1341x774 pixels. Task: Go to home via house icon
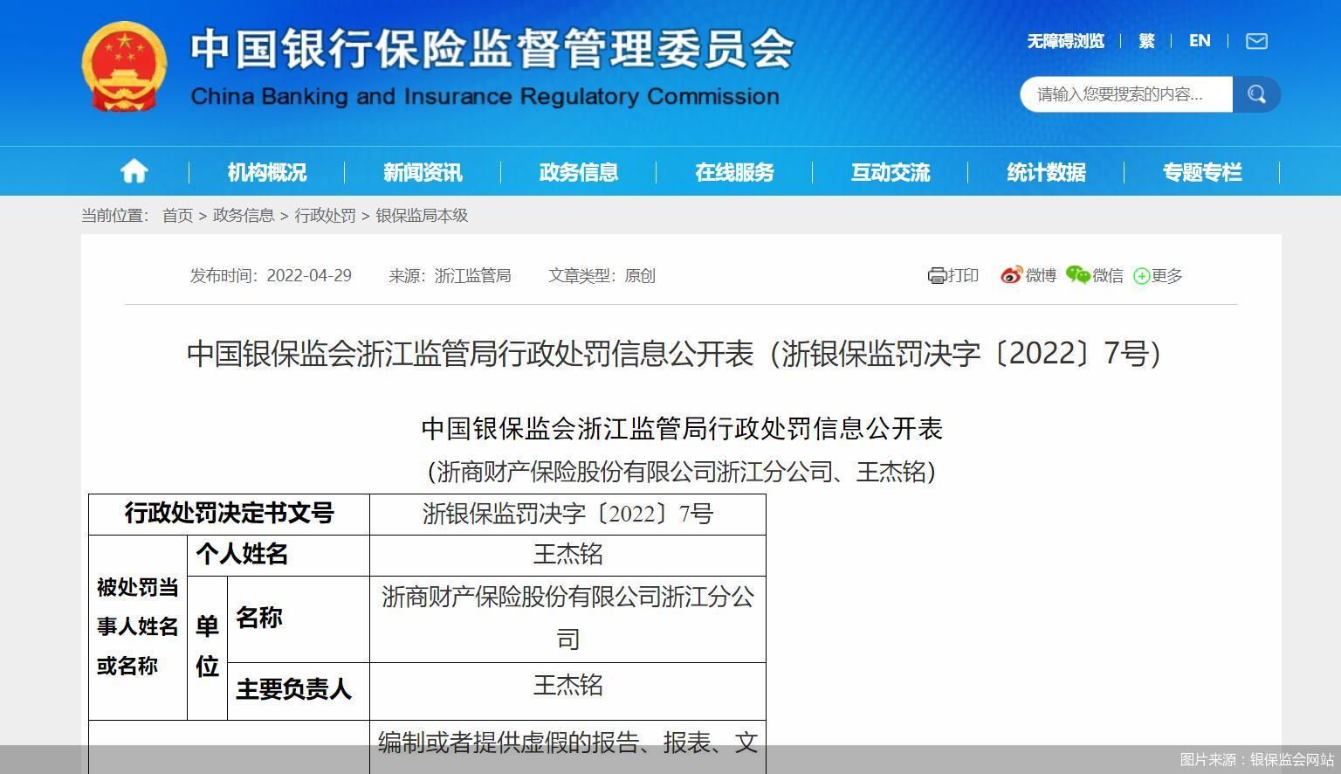coord(134,171)
